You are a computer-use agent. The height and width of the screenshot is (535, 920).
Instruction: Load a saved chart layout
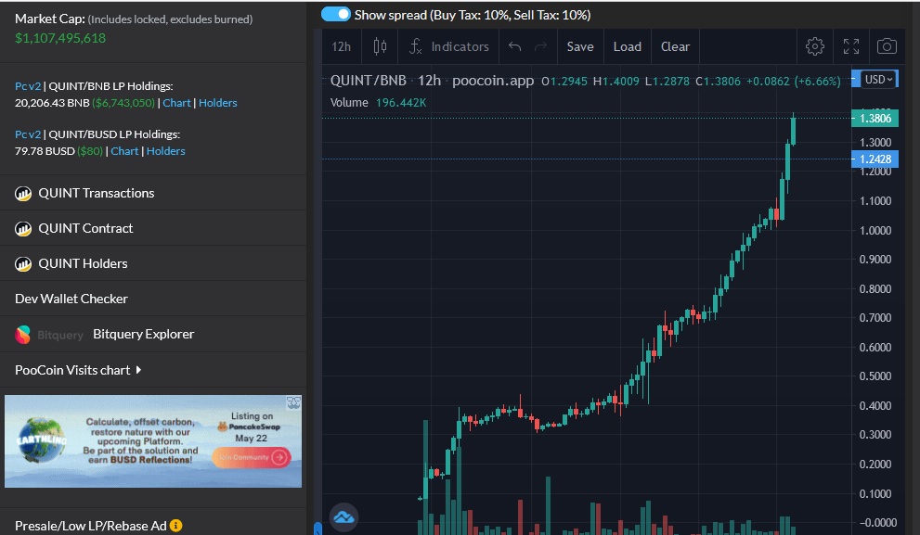[x=628, y=47]
